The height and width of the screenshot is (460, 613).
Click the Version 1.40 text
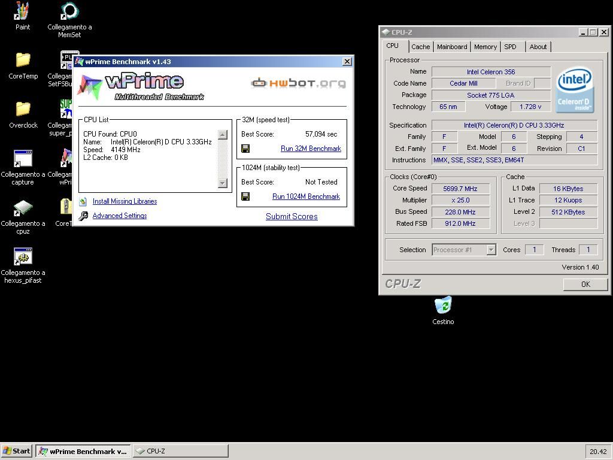580,267
